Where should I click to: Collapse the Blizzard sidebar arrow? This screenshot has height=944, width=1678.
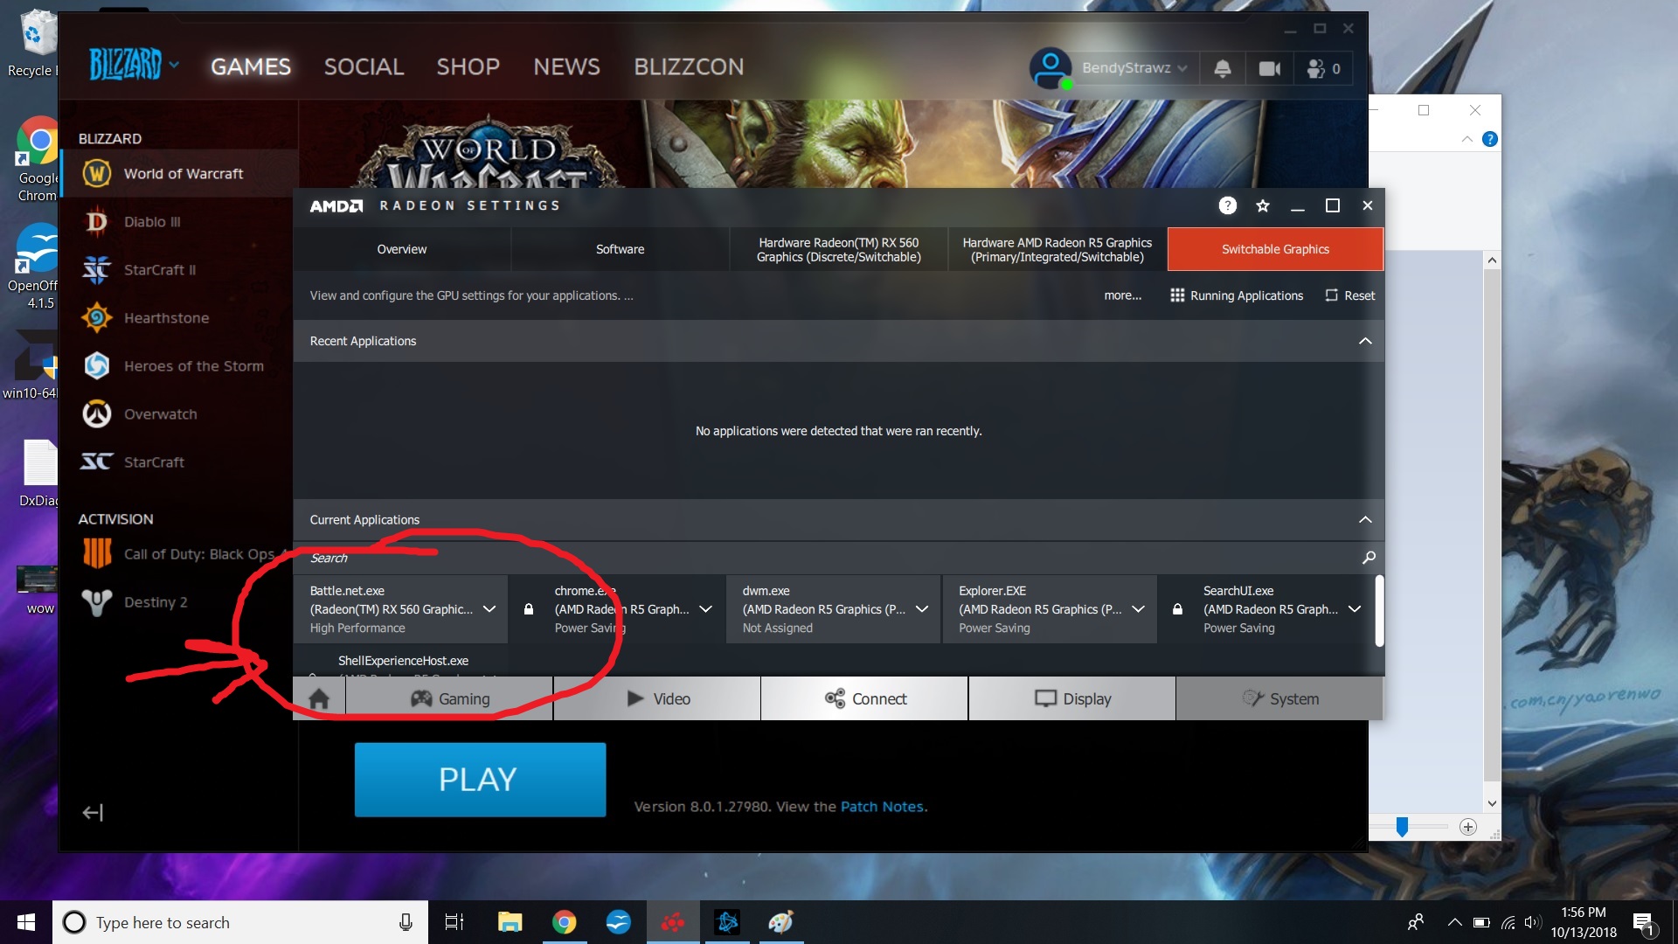pos(93,813)
